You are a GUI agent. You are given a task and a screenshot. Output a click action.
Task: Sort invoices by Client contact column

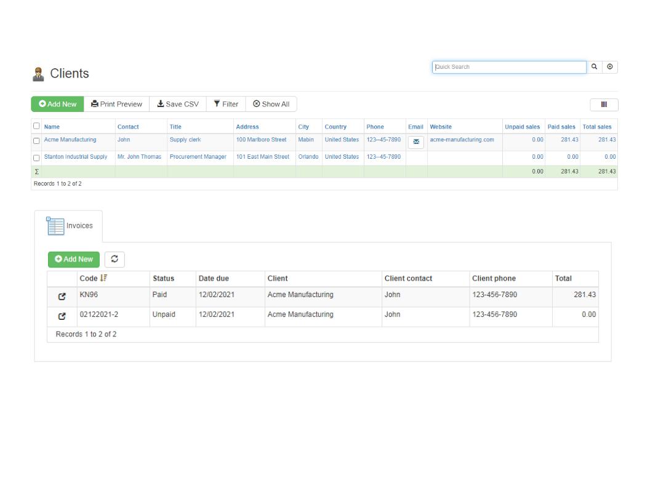point(408,278)
